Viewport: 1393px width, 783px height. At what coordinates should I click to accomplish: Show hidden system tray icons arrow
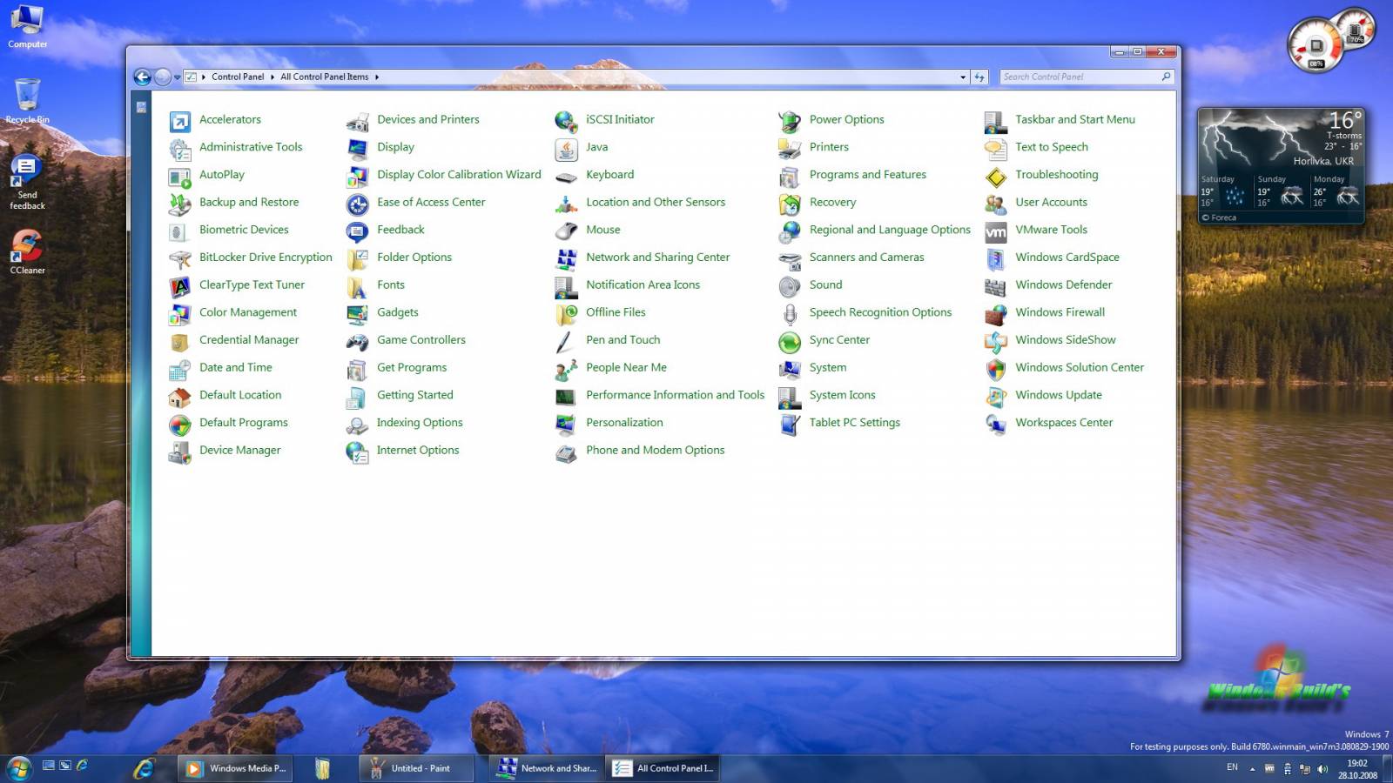point(1252,769)
